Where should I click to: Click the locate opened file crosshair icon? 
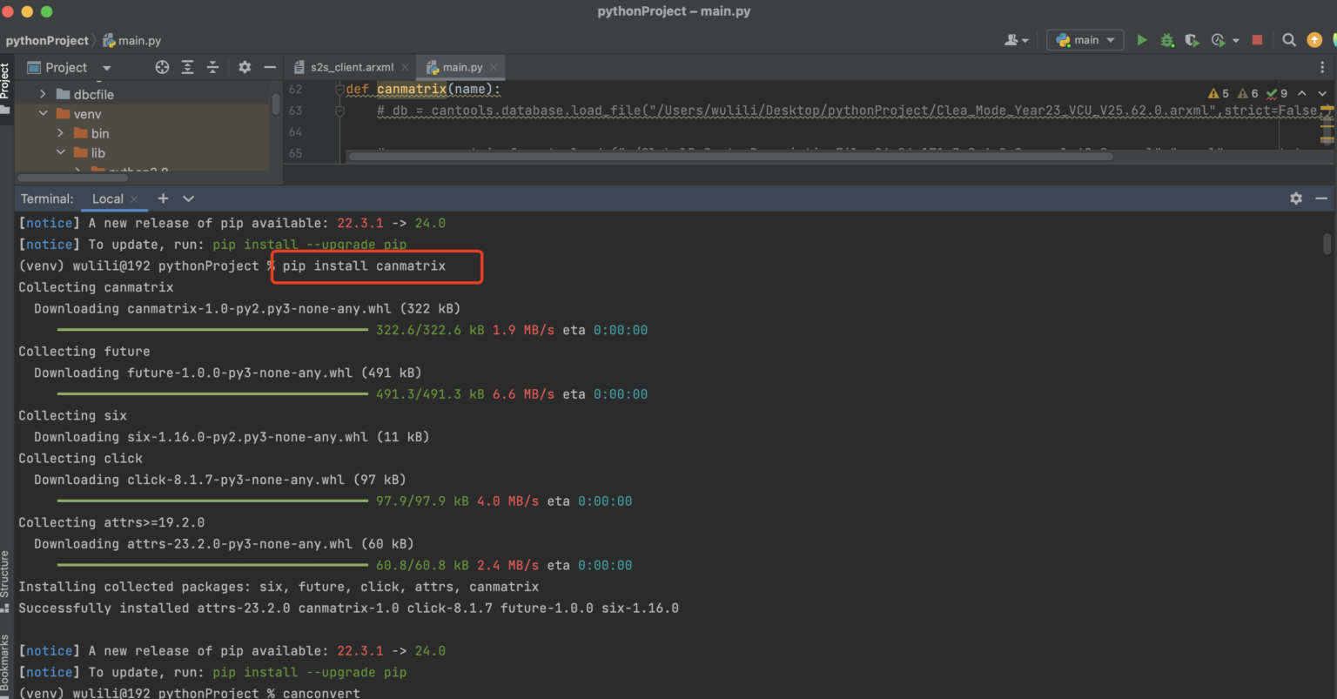[x=162, y=67]
